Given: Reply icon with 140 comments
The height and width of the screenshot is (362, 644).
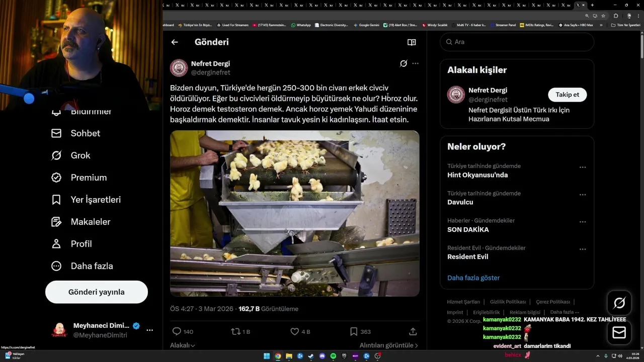Looking at the screenshot, I should coord(177,331).
